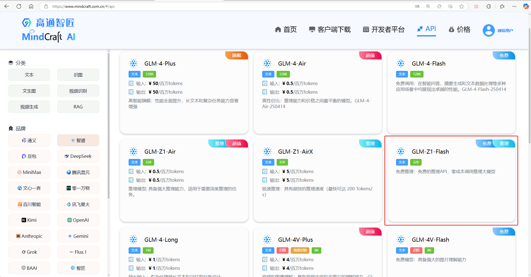This screenshot has height=277, width=531.
Task: Click the GLM-4-Plus model logo icon
Action: coord(134,64)
